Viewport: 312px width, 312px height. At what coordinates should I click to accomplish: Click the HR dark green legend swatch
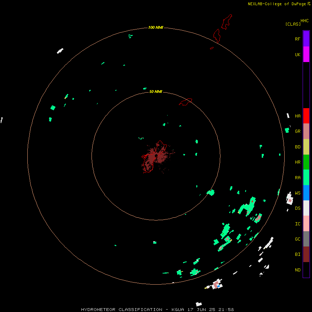tap(306, 162)
